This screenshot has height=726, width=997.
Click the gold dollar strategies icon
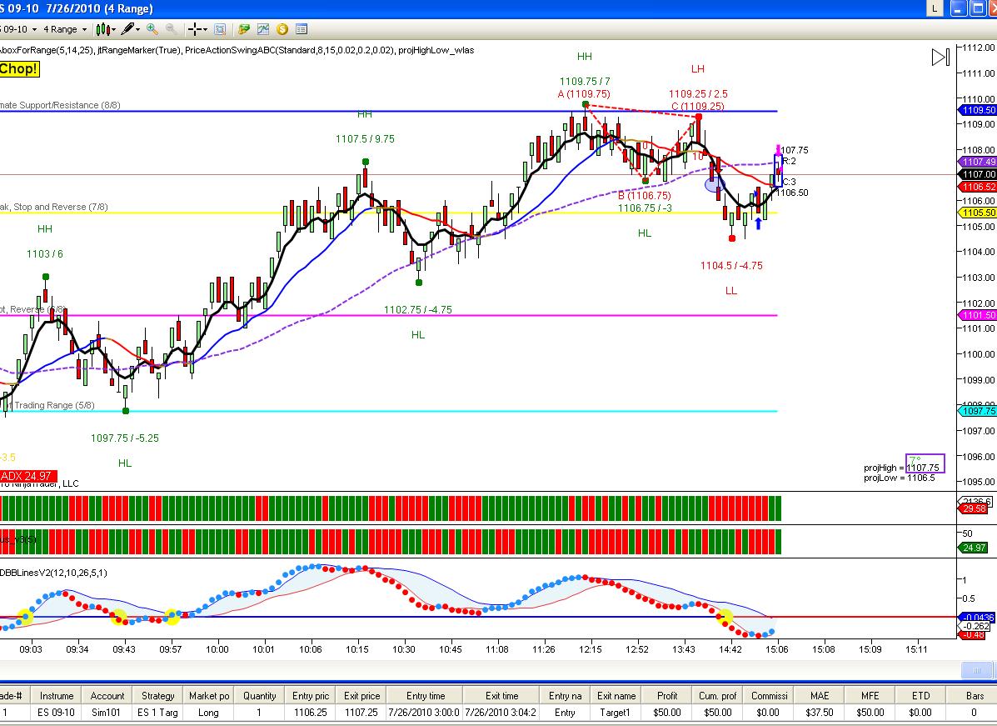282,29
